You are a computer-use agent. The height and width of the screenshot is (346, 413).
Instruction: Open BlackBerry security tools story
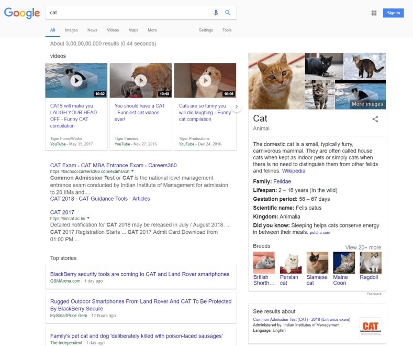140,274
